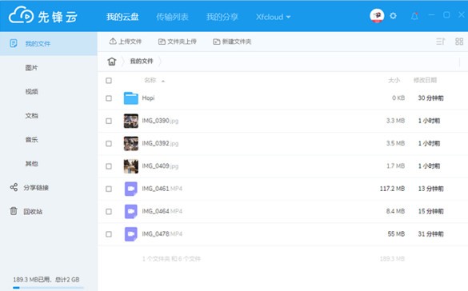Switch to the 我的云盘 tab
The height and width of the screenshot is (291, 468).
[x=122, y=17]
